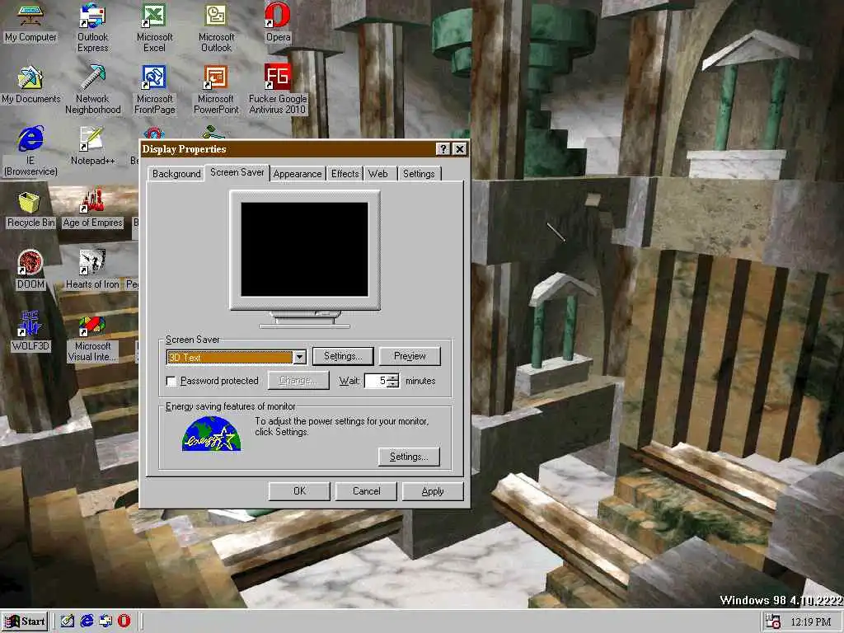This screenshot has width=844, height=633.
Task: Launch WOLF3D desktop shortcut
Action: pyautogui.click(x=30, y=331)
